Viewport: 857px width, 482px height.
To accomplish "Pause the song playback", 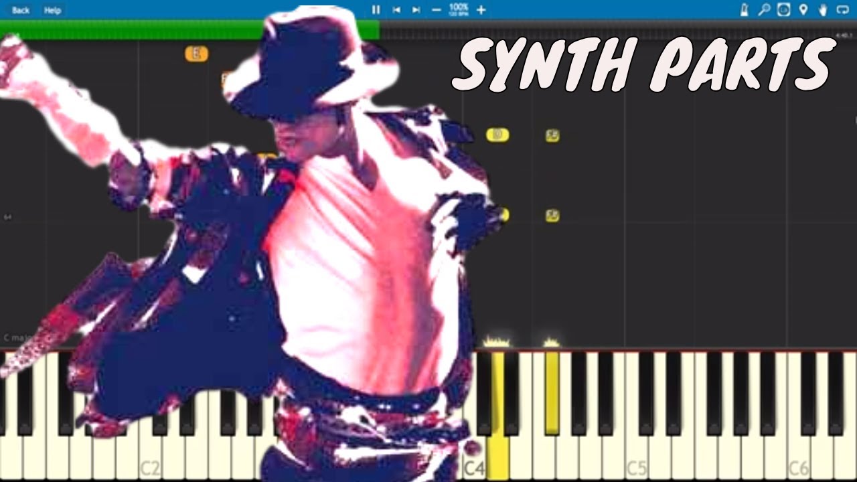I will click(x=376, y=9).
